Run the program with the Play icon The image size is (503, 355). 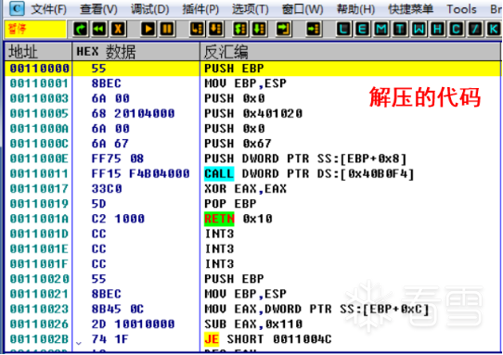point(148,29)
